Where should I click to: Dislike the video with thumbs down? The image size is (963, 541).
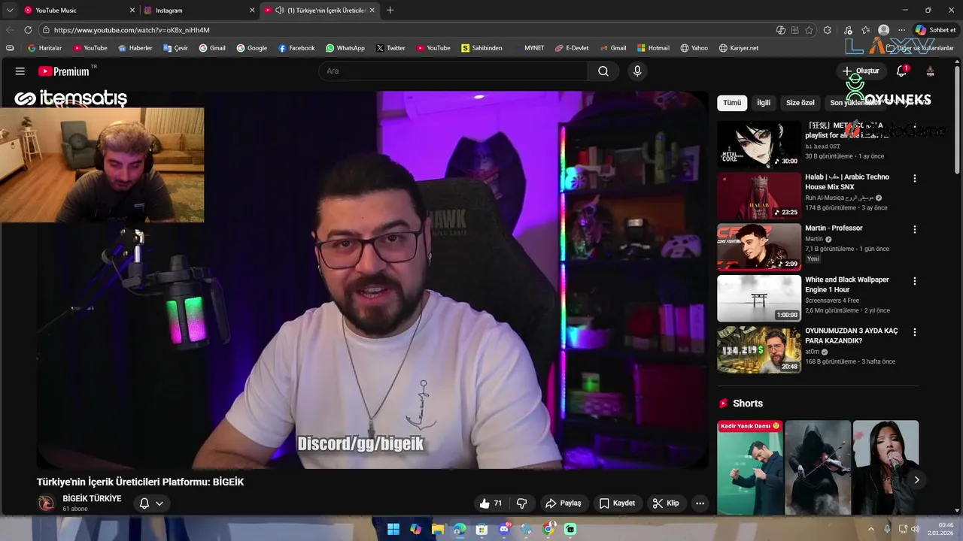(521, 503)
